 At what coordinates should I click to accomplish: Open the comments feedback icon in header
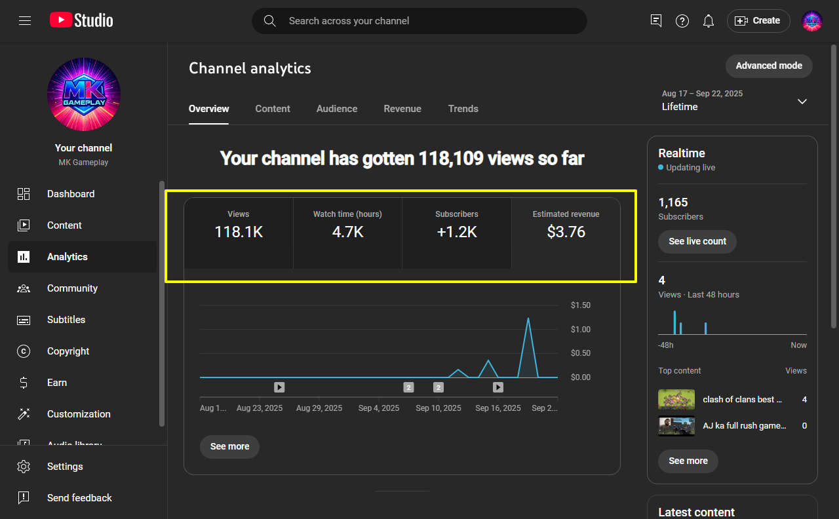point(656,21)
